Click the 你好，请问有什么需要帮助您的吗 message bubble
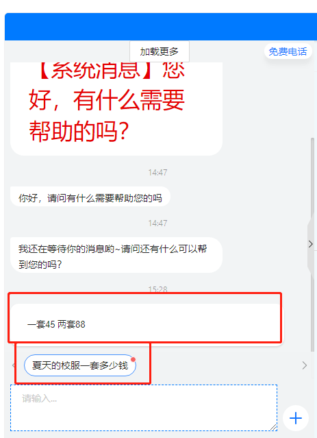Image resolution: width=317 pixels, height=438 pixels. tap(90, 198)
